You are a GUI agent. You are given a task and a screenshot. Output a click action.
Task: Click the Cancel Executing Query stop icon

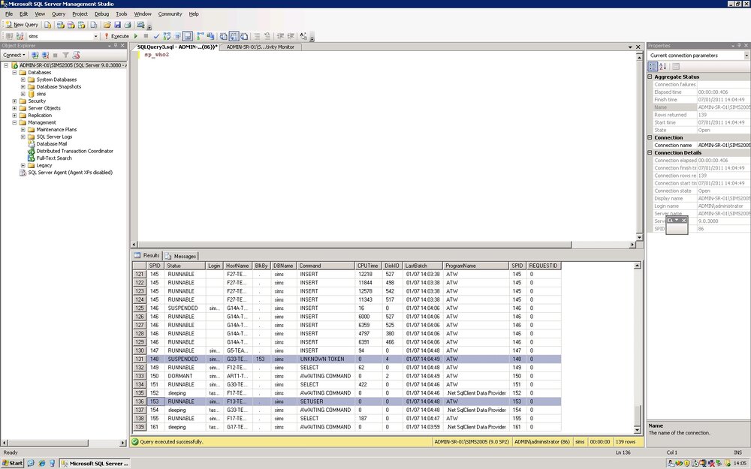tap(146, 36)
